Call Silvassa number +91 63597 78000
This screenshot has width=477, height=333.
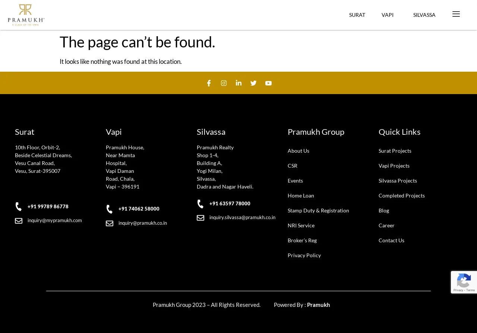pyautogui.click(x=230, y=203)
